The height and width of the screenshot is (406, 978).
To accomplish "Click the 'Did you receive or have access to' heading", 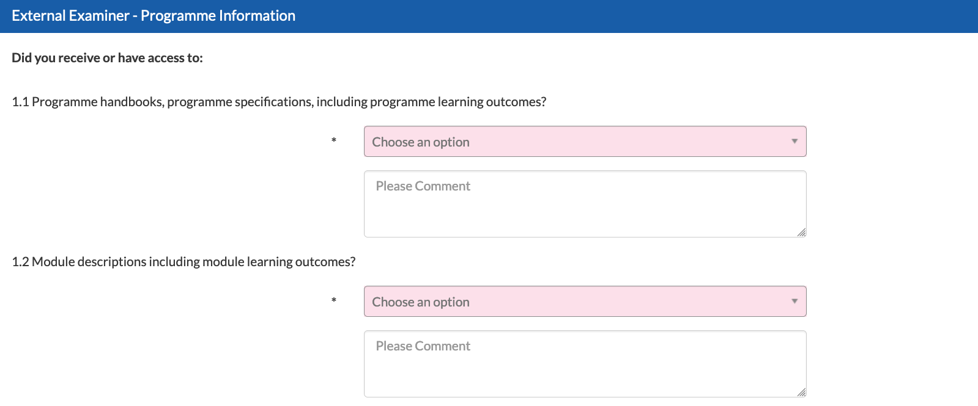I will click(x=107, y=58).
